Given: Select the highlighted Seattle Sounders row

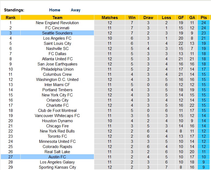Looking at the screenshot, I should pyautogui.click(x=57, y=33).
